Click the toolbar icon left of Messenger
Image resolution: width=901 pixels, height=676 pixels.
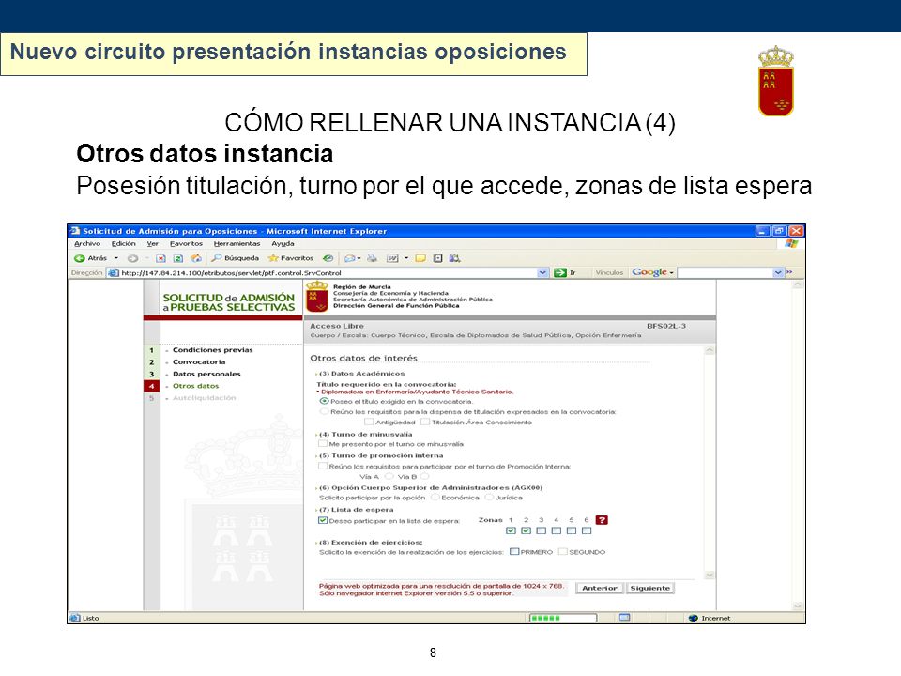coord(438,259)
